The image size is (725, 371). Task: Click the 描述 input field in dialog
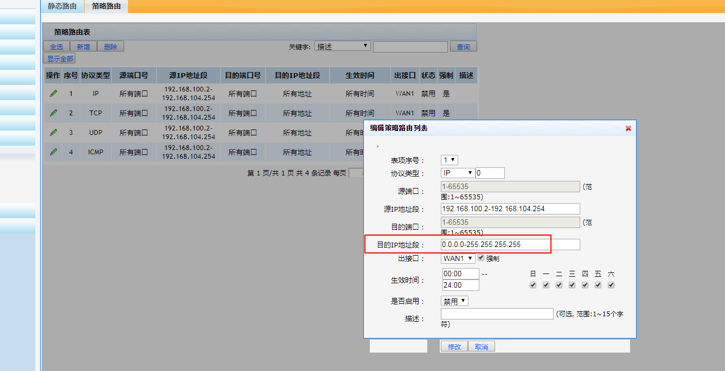[x=497, y=314]
